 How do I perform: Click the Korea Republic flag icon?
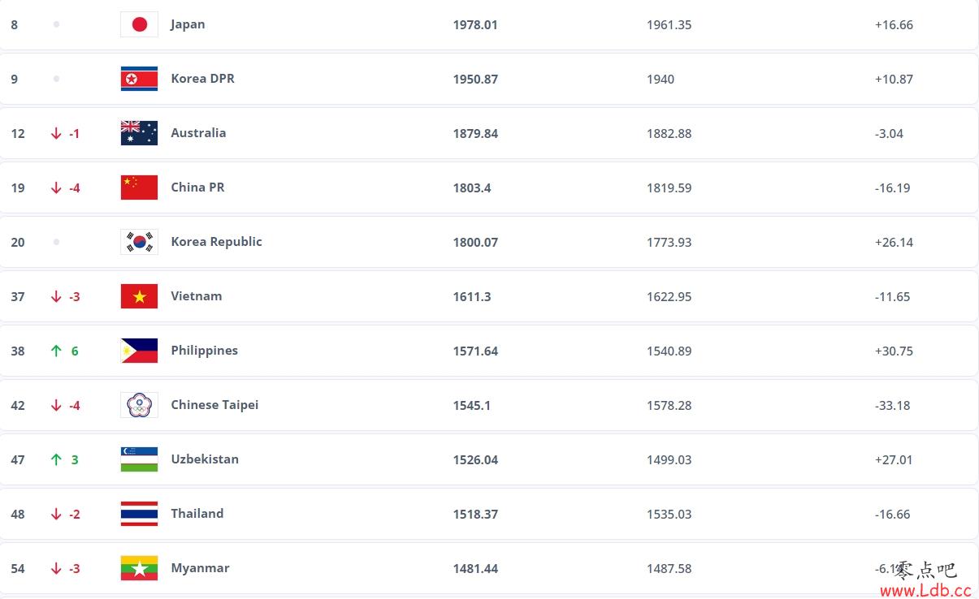[139, 242]
